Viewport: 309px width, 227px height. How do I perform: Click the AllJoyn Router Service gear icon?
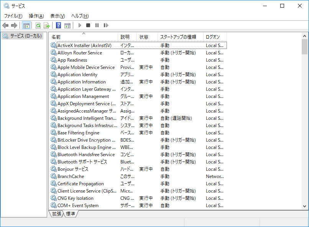(53, 52)
